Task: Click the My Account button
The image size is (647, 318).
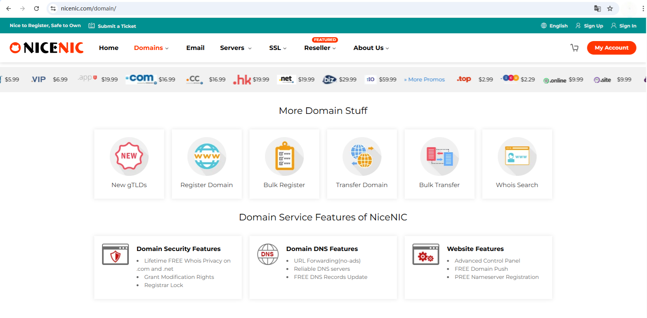Action: tap(612, 48)
